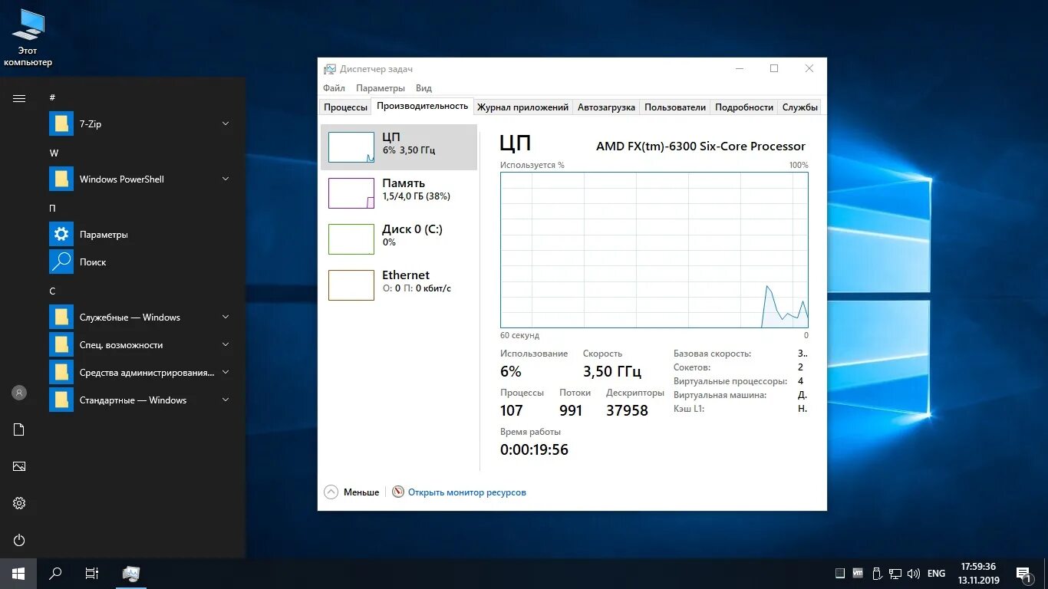The height and width of the screenshot is (589, 1048).
Task: Switch to the Журнал приложений tab
Action: point(522,107)
